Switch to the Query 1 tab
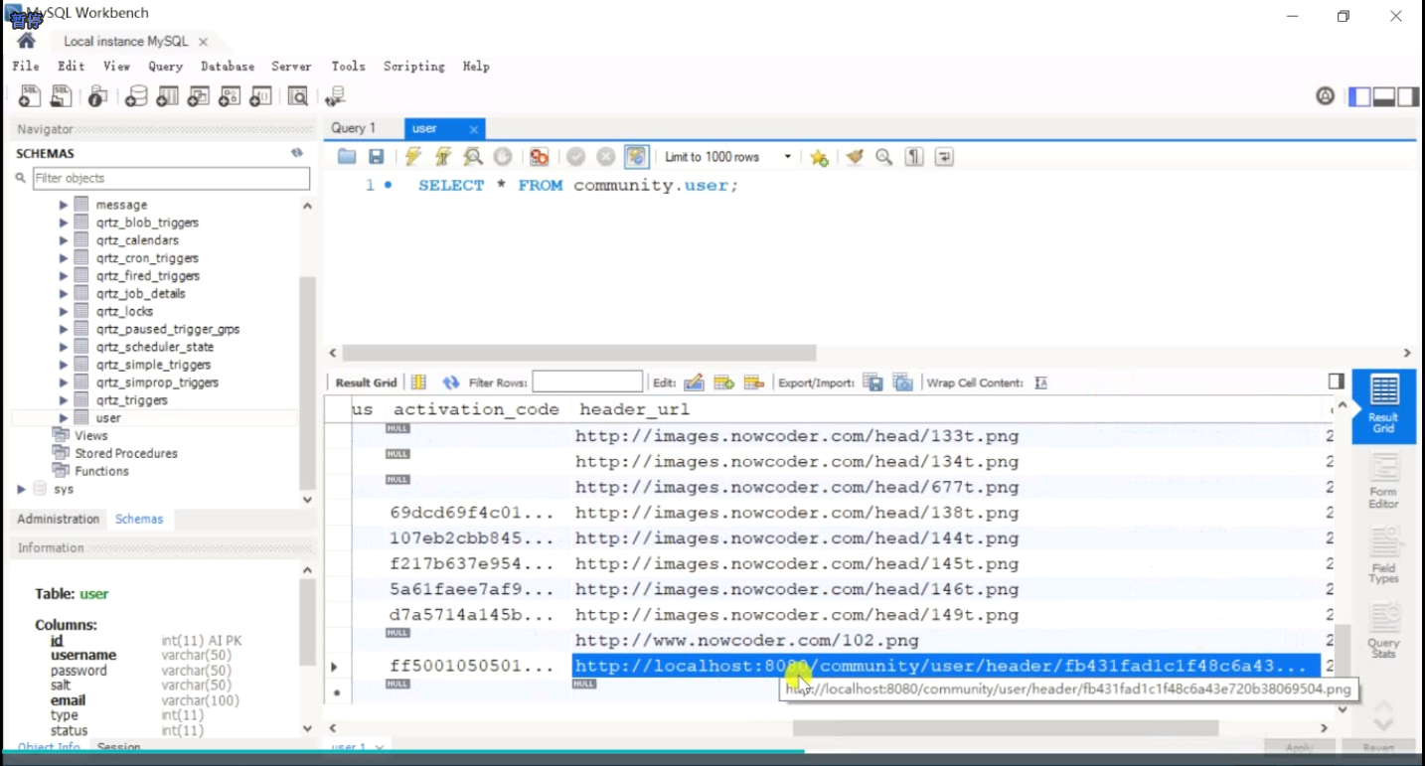Image resolution: width=1425 pixels, height=766 pixels. coord(354,128)
